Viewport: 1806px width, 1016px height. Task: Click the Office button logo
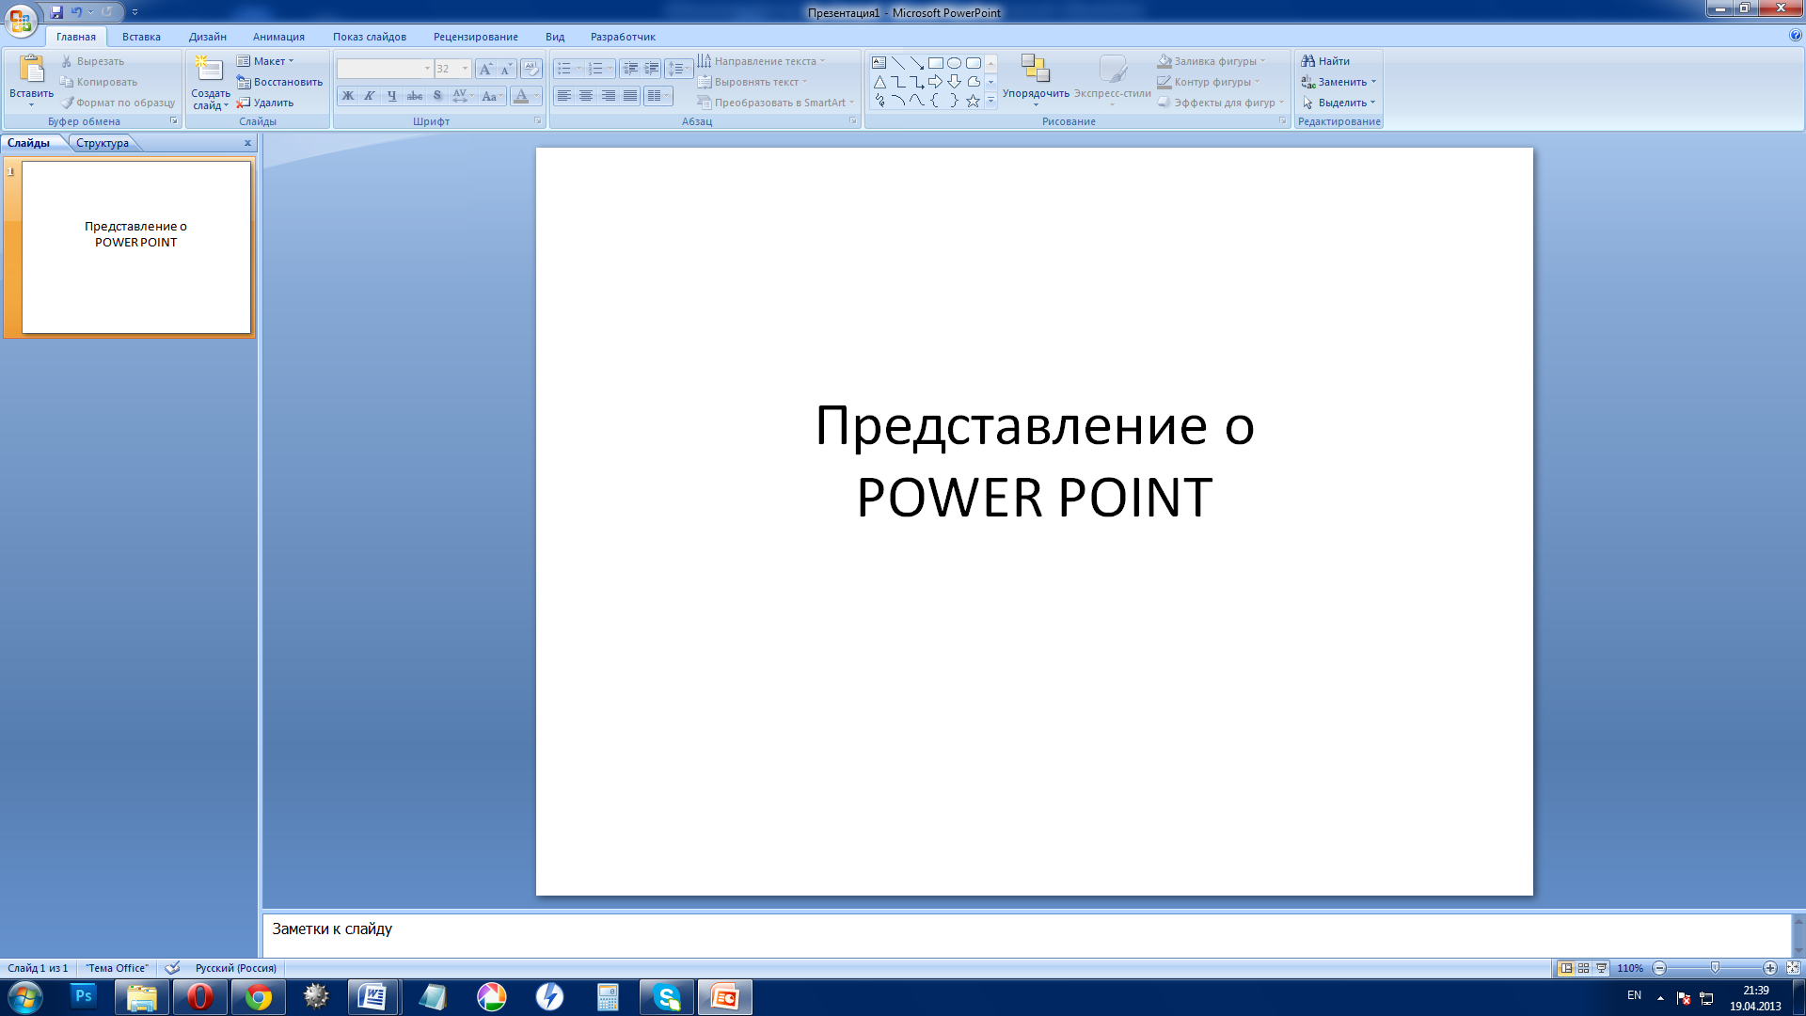(x=21, y=20)
